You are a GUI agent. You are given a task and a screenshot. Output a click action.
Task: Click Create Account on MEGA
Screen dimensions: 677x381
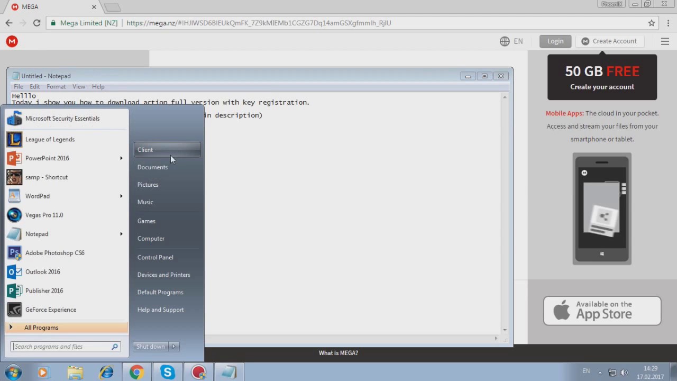(x=609, y=41)
